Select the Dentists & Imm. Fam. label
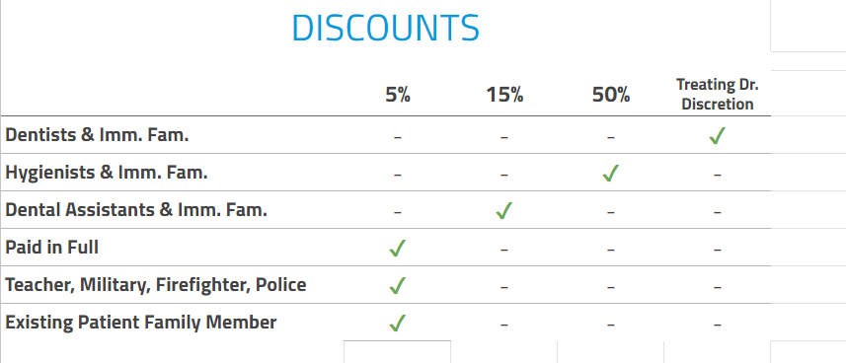This screenshot has height=363, width=846. point(97,135)
